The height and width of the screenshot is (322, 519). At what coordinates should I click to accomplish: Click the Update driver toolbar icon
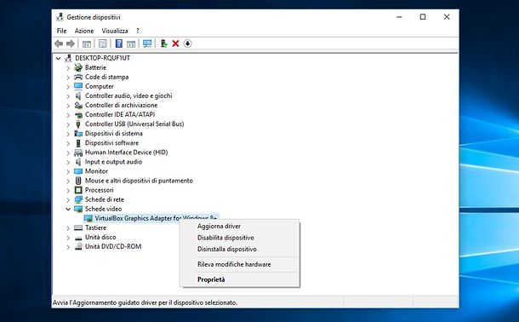pos(164,43)
